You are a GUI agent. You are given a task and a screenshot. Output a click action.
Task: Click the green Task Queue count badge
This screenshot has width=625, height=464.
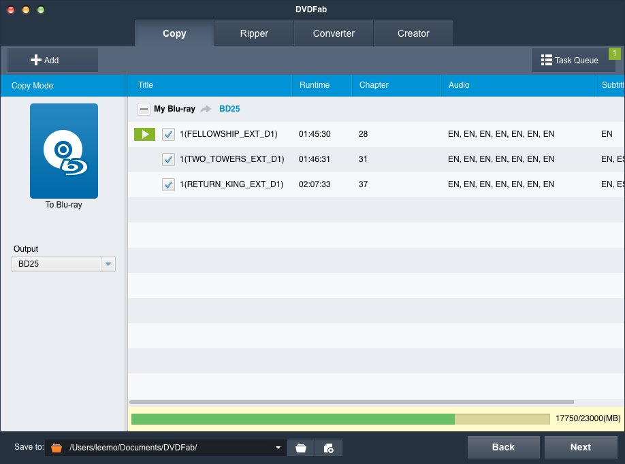[x=614, y=53]
